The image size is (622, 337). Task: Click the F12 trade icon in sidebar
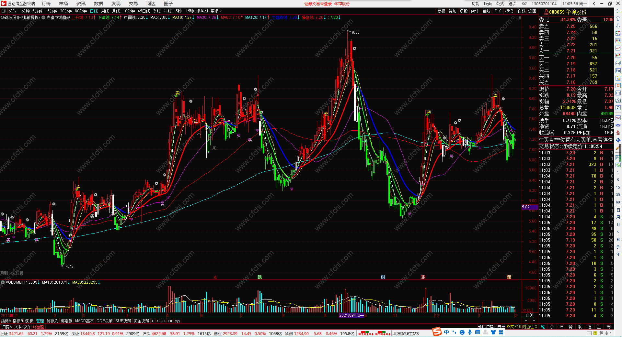618,93
